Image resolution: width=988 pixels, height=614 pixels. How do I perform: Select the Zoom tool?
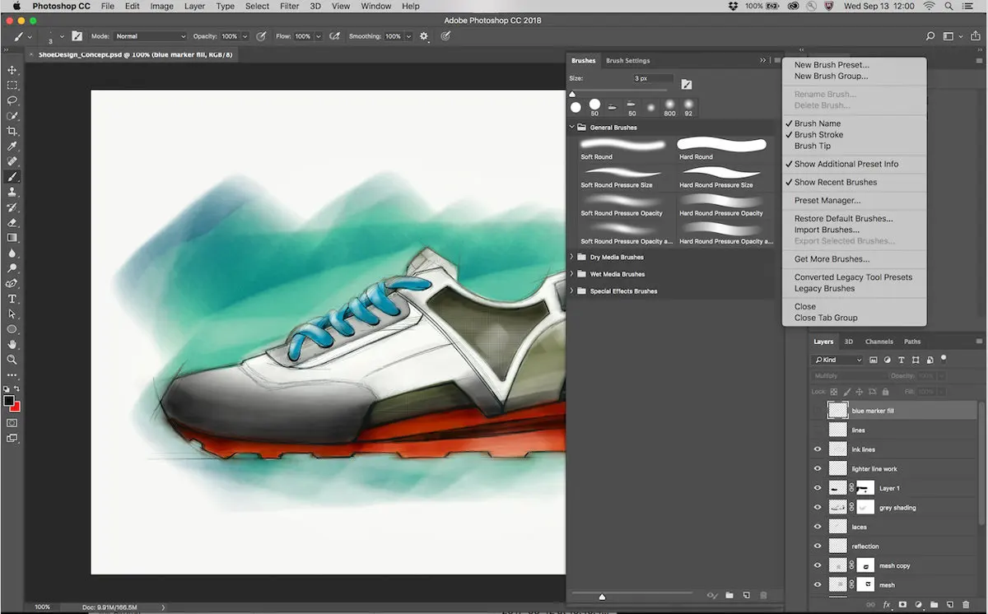coord(12,360)
